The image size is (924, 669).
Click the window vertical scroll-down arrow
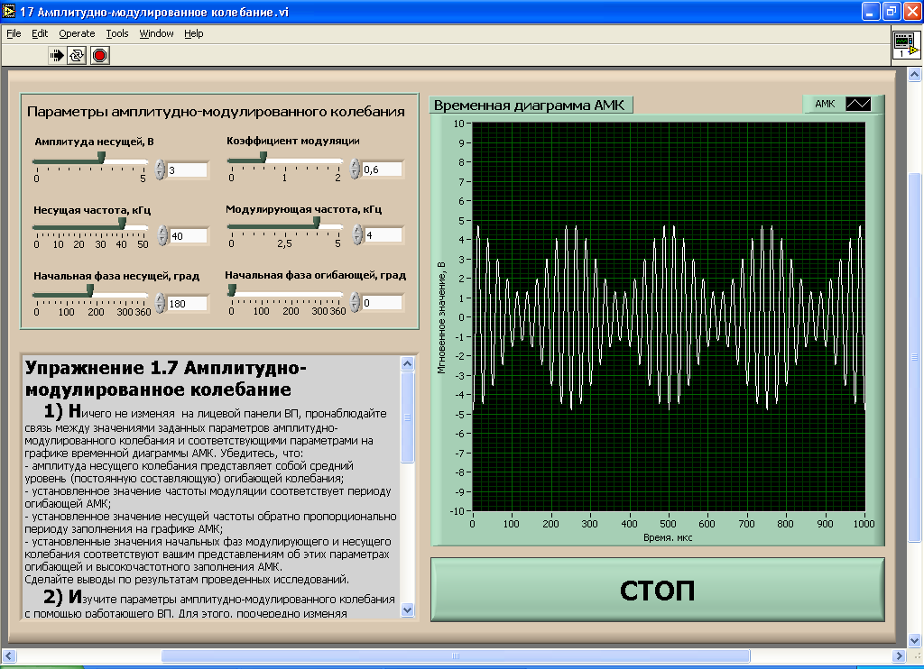pos(914,639)
